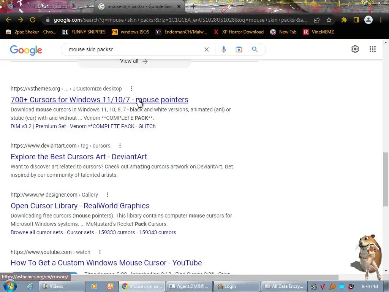Click the View all button
The image size is (389, 292).
click(x=134, y=61)
